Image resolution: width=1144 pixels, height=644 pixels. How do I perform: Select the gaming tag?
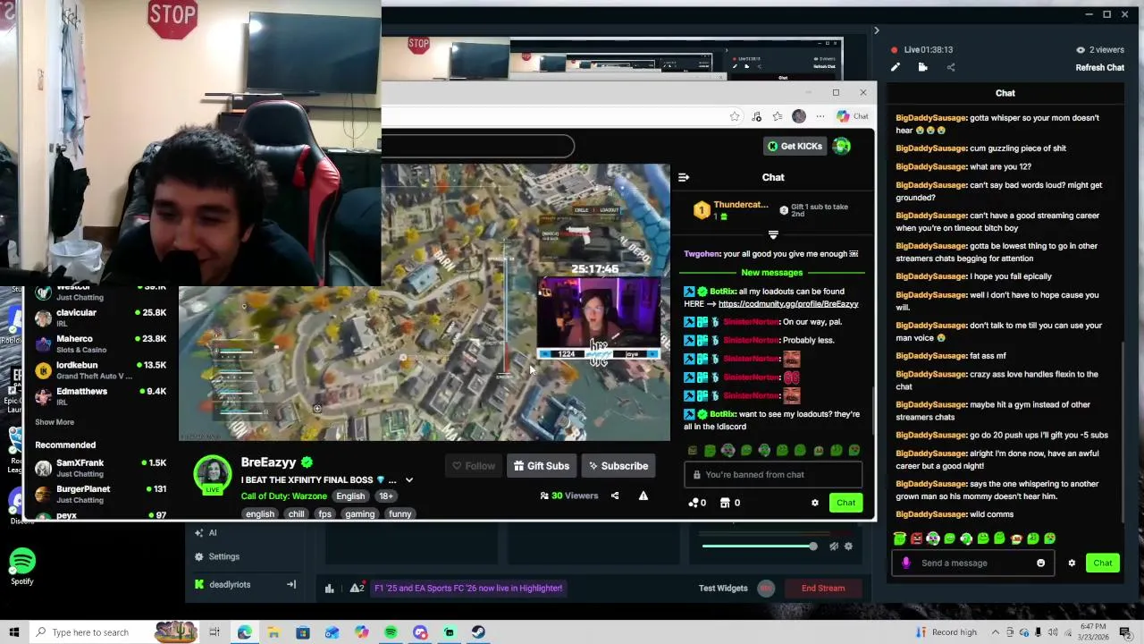point(360,514)
